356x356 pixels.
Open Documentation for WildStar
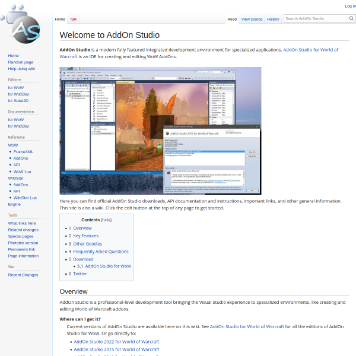[18, 126]
